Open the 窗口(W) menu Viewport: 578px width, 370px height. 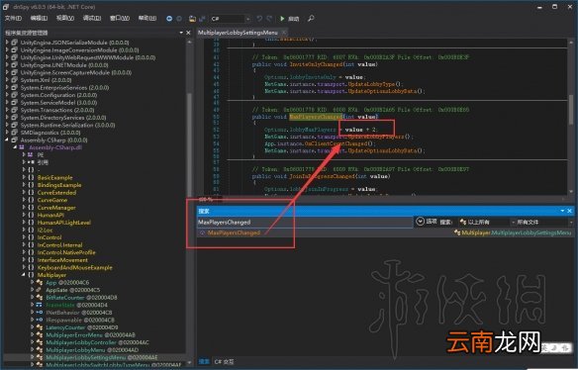[120, 18]
